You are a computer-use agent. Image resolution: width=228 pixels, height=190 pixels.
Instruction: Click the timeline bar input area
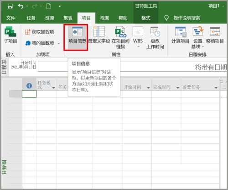(x=132, y=67)
